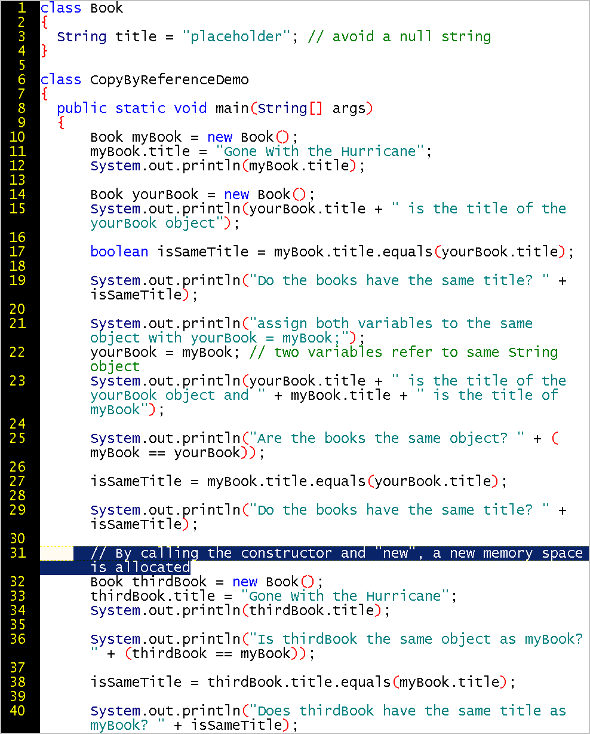Click "Does thirdBook have the same title as" string
The height and width of the screenshot is (734, 590).
coord(408,711)
